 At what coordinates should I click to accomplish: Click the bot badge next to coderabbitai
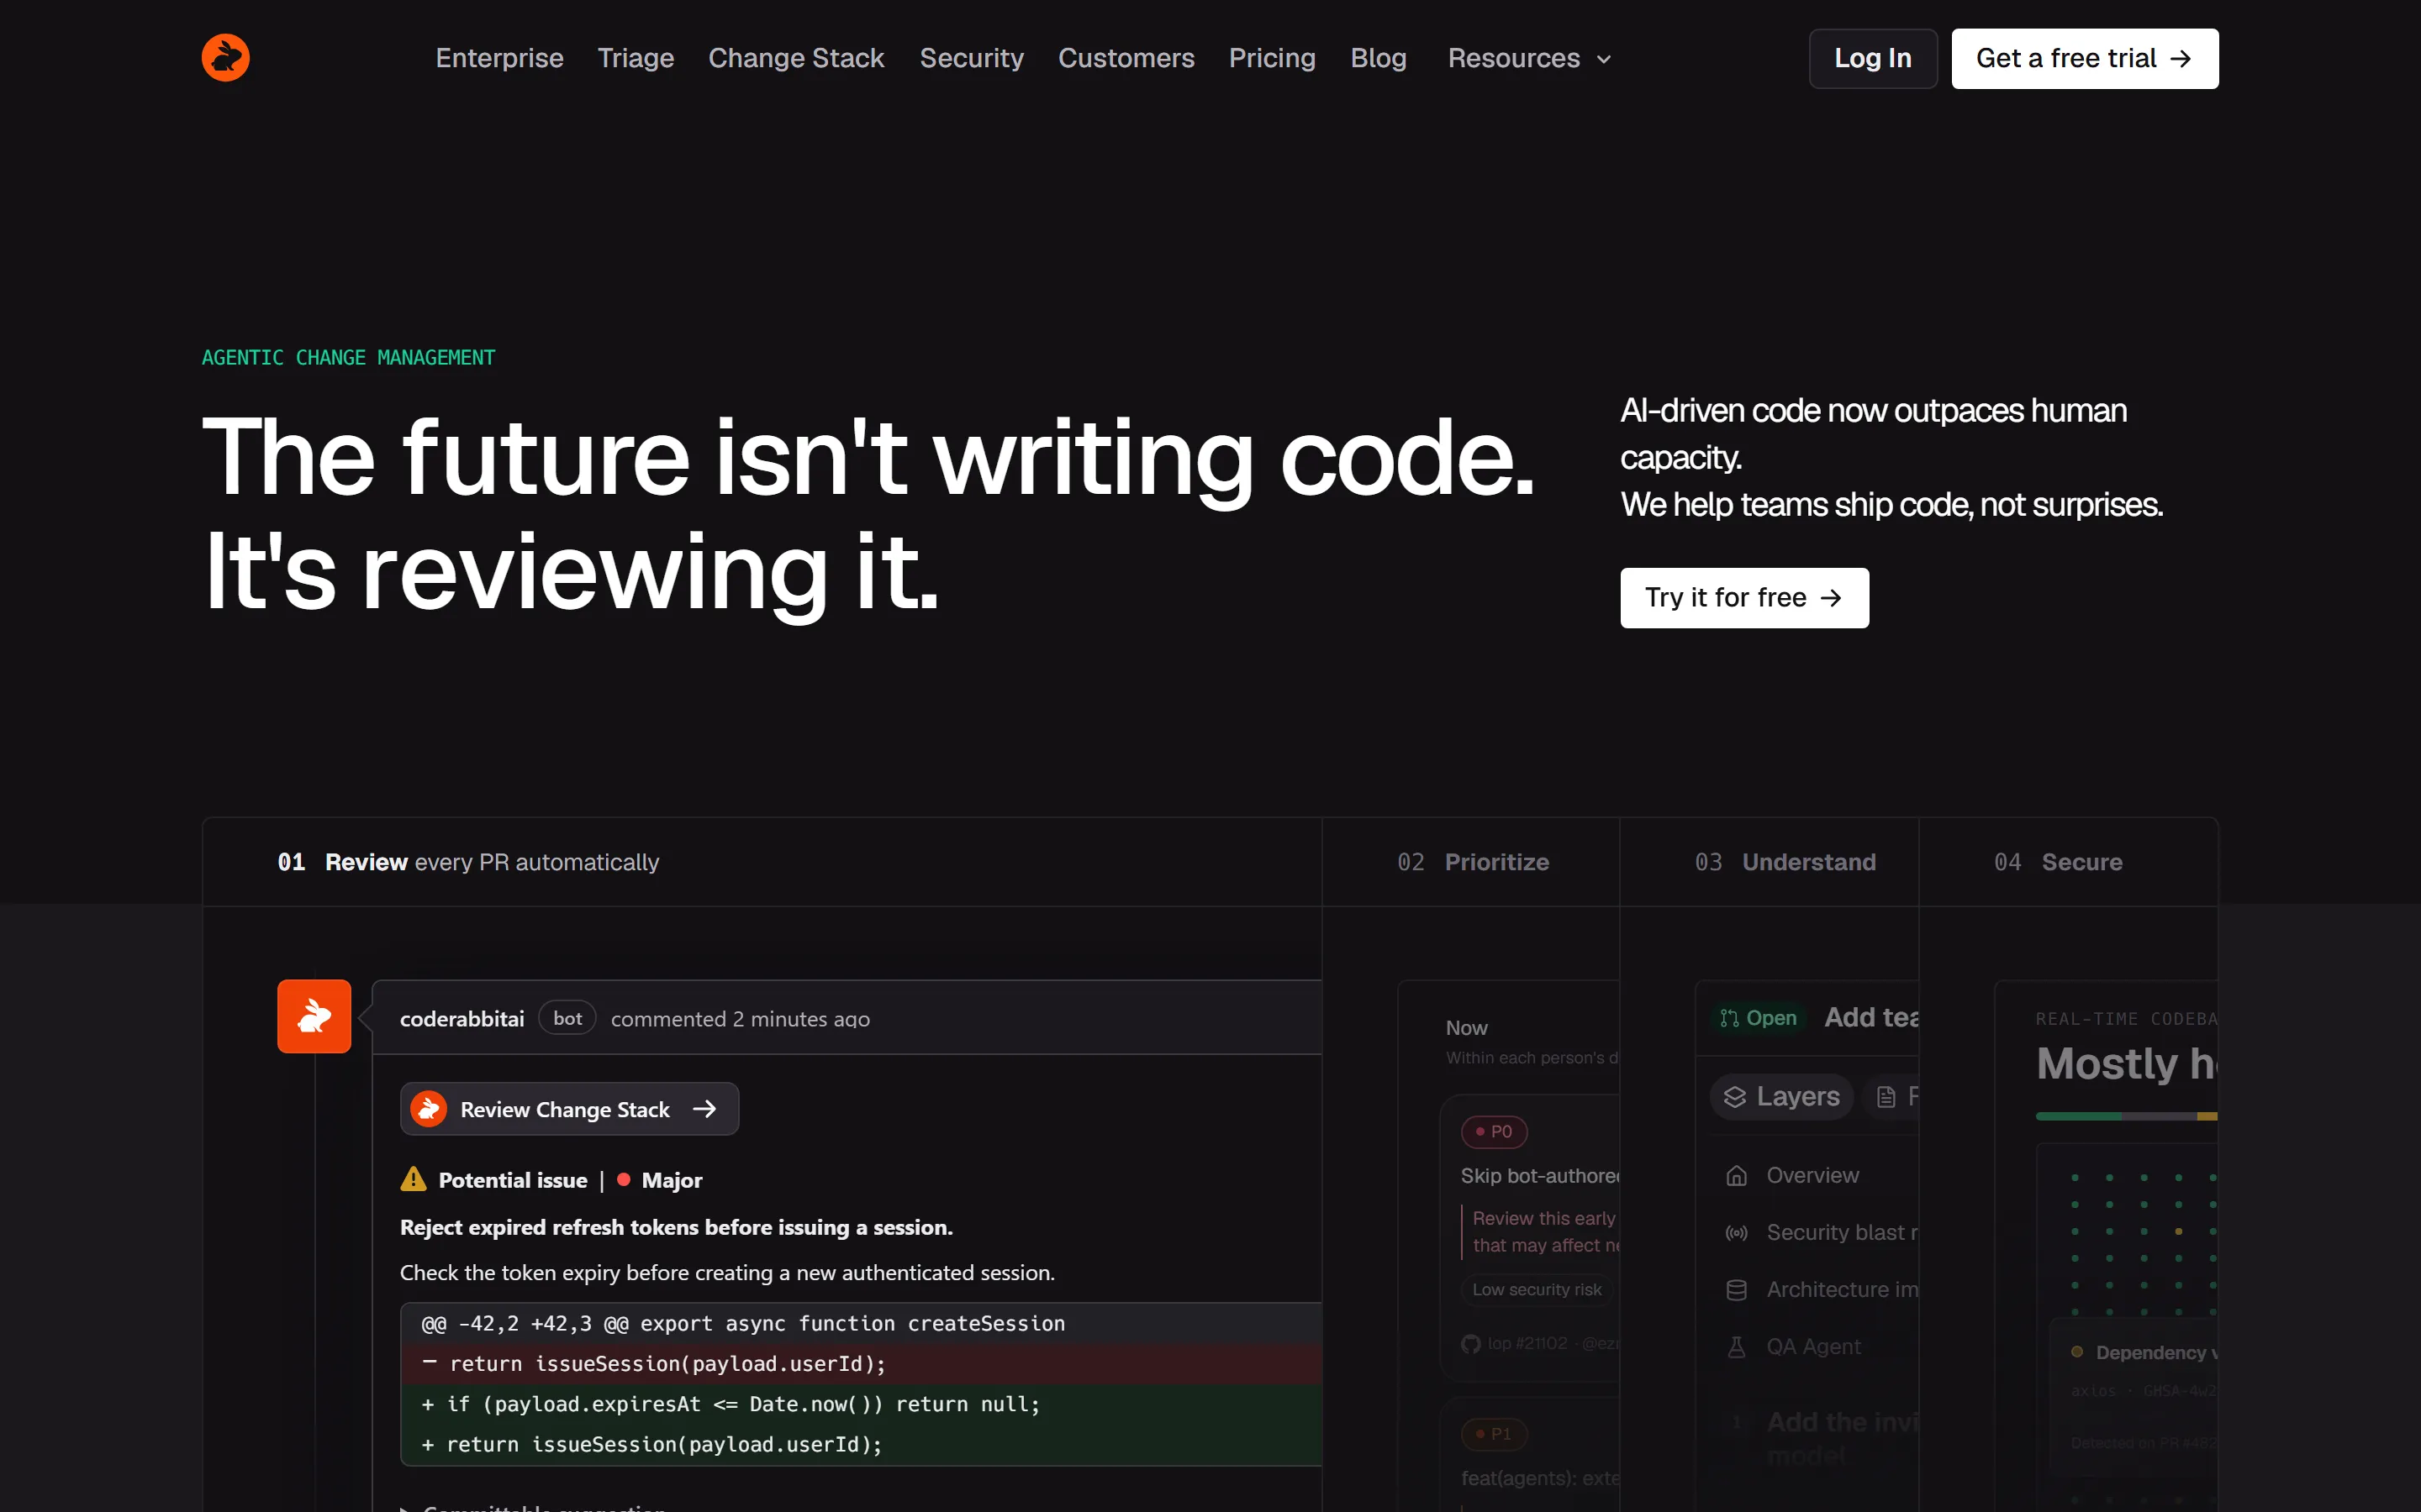click(567, 1018)
